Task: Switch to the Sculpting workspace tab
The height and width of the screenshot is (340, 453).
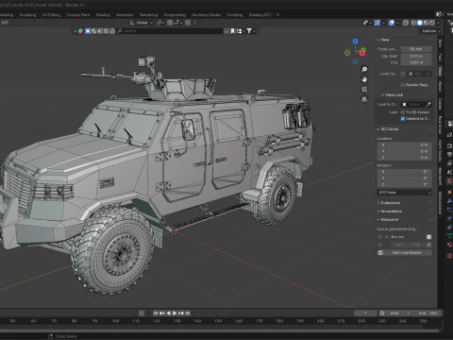Action: click(27, 15)
